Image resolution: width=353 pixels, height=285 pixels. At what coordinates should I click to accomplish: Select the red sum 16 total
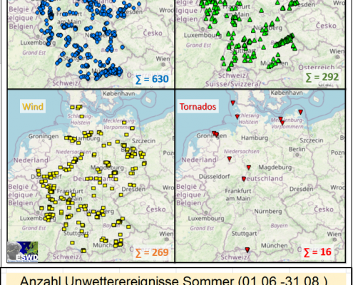(x=317, y=252)
